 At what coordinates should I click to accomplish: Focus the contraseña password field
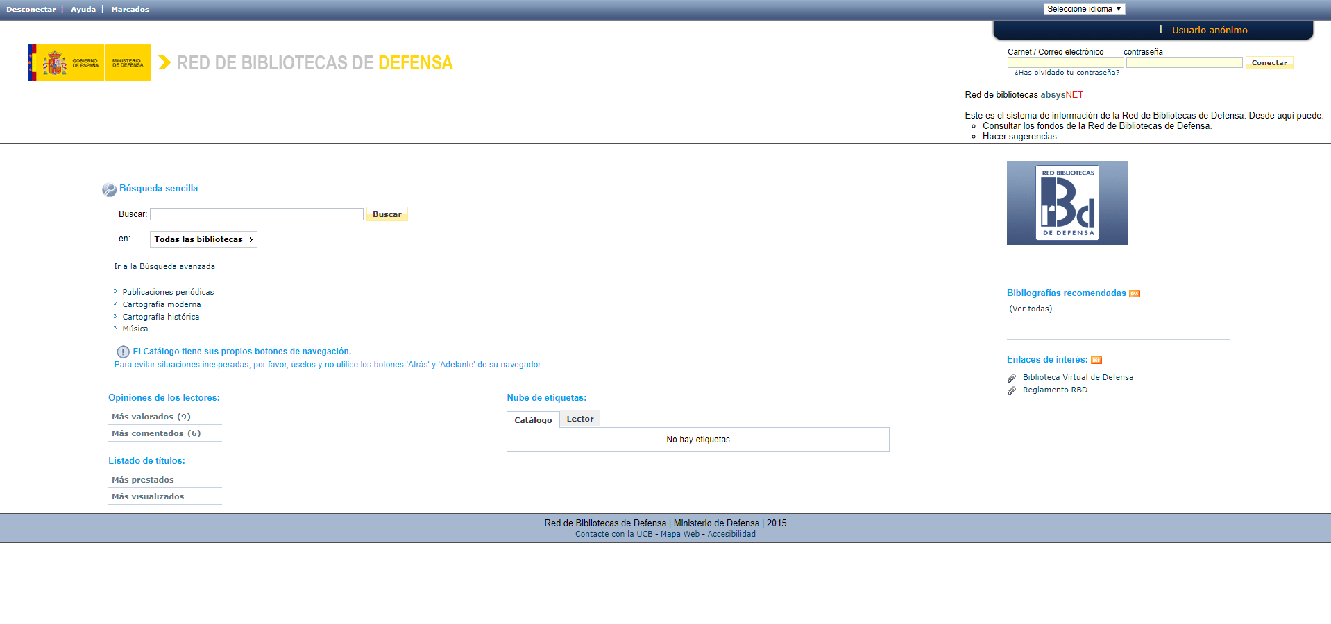pyautogui.click(x=1184, y=62)
